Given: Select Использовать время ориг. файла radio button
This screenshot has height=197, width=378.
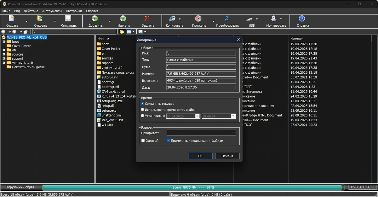Looking at the screenshot, I should [x=143, y=110].
